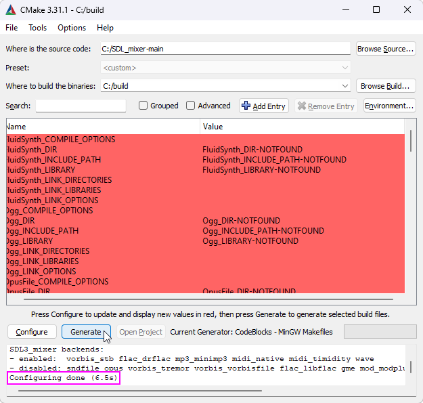The image size is (423, 403).
Task: Select the FluidSynth_LINK_LIBRARIES row
Action: pyautogui.click(x=206, y=190)
